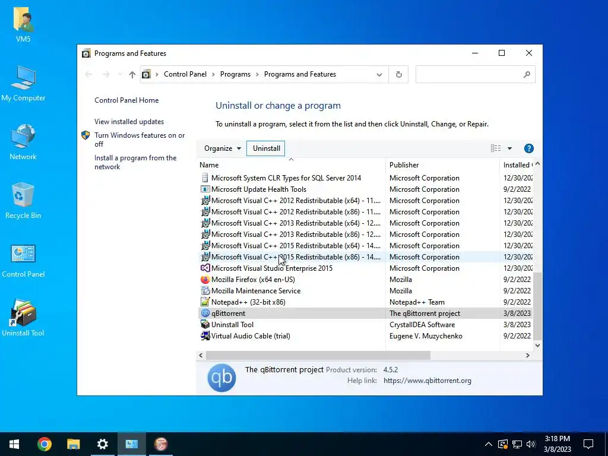Select Mozilla Maintenance Service entry
Viewport: 608px width, 456px height.
(x=365, y=290)
